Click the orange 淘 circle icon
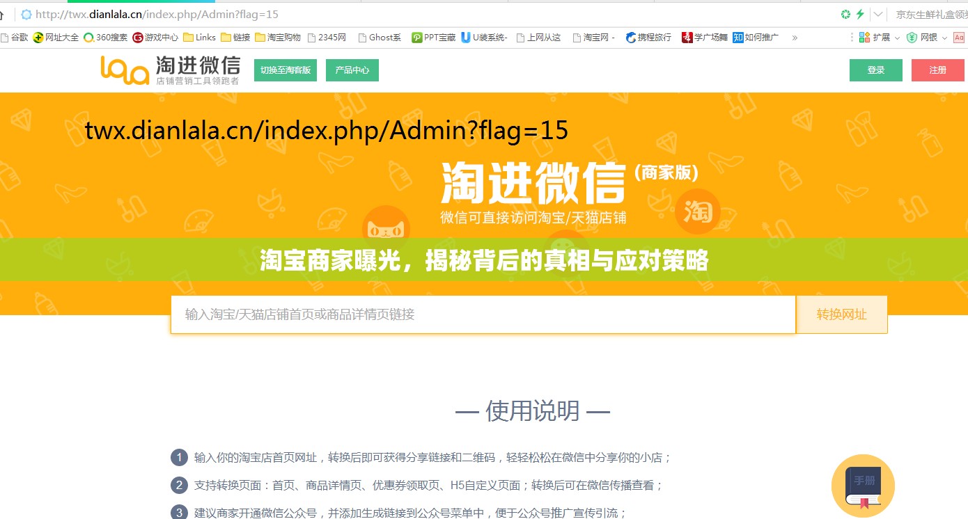This screenshot has width=968, height=519. click(x=698, y=211)
